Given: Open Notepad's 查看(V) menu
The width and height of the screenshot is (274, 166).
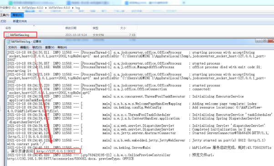Looking at the screenshot, I should pos(50,47).
